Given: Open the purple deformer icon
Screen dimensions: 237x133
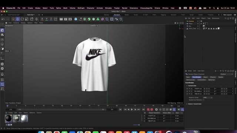Looking at the screenshot, I should point(103,19).
